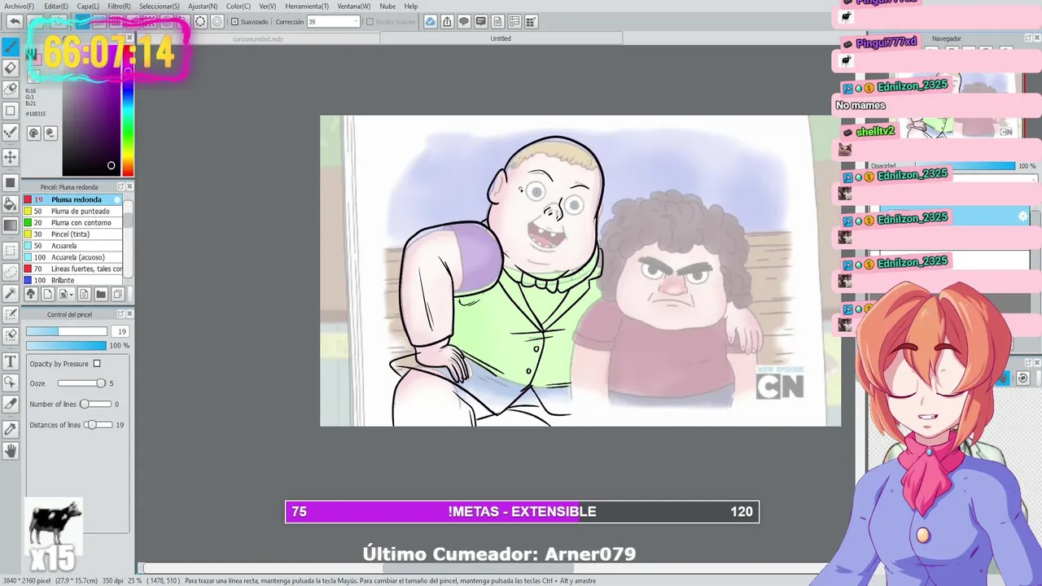Click the duplicate brush icon

point(117,294)
